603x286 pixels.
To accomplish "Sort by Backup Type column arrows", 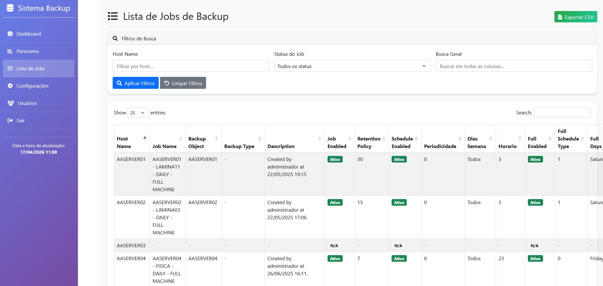I will point(260,139).
